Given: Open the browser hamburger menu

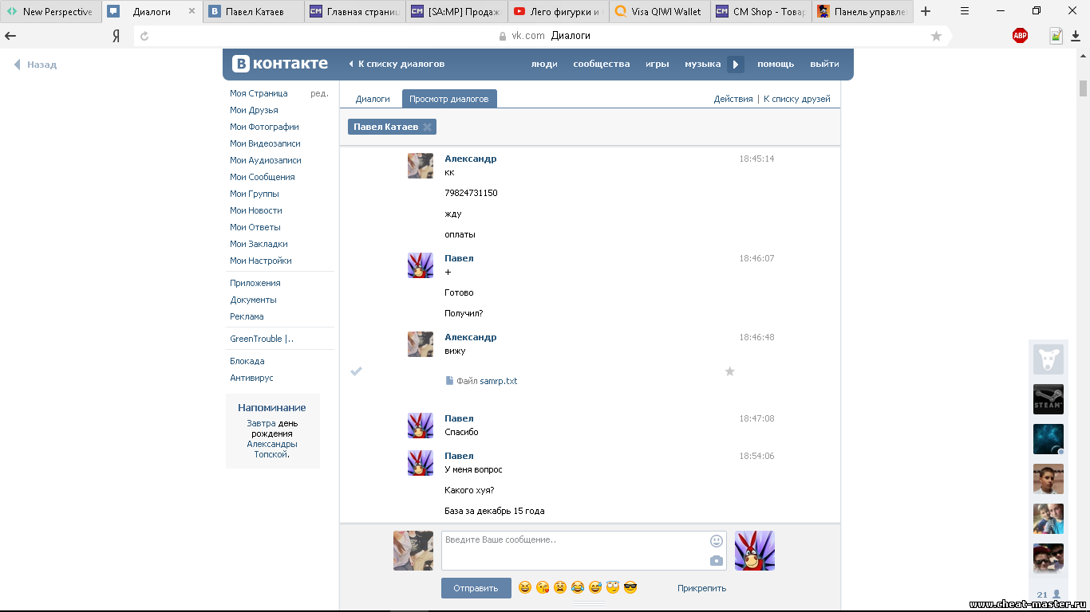Looking at the screenshot, I should tap(965, 11).
